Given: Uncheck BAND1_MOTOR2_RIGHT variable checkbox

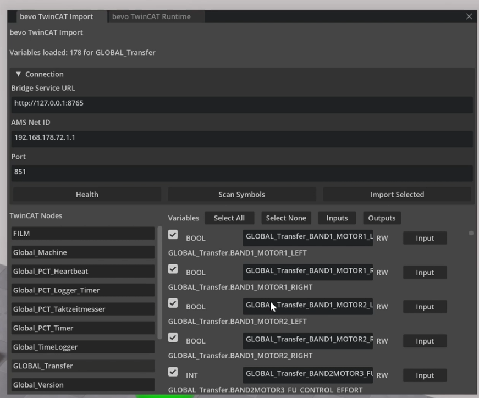Looking at the screenshot, I should point(173,338).
